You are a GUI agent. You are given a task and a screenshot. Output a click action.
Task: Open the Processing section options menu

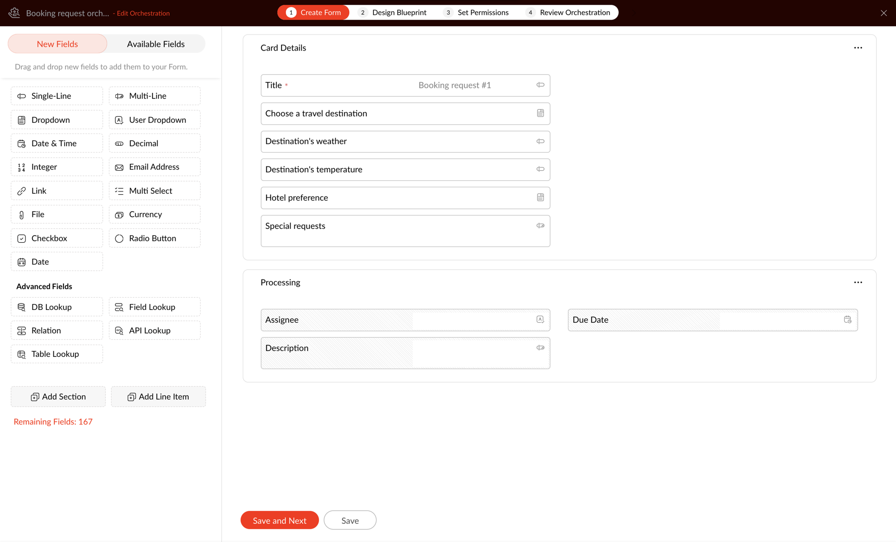click(858, 283)
